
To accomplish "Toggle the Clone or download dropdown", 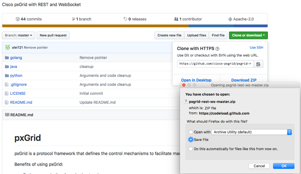I will 248,35.
